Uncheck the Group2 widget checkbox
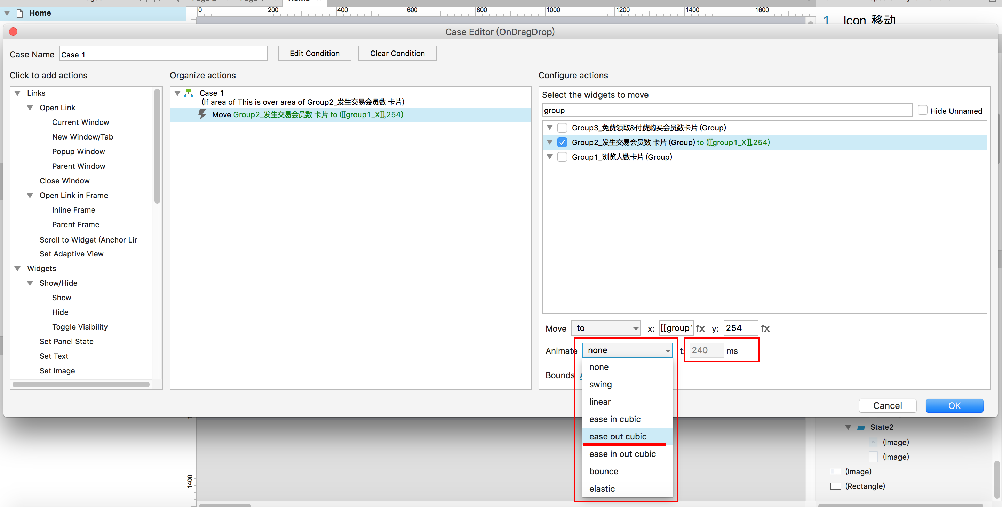Screen dimensions: 1002x507 [x=562, y=142]
